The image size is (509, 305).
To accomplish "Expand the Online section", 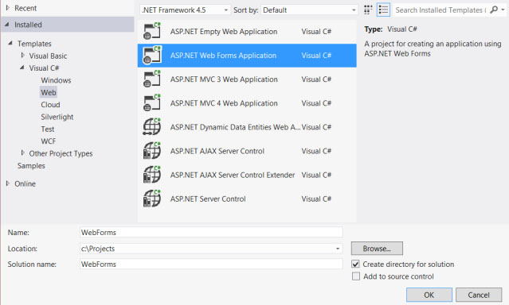I will pyautogui.click(x=8, y=183).
